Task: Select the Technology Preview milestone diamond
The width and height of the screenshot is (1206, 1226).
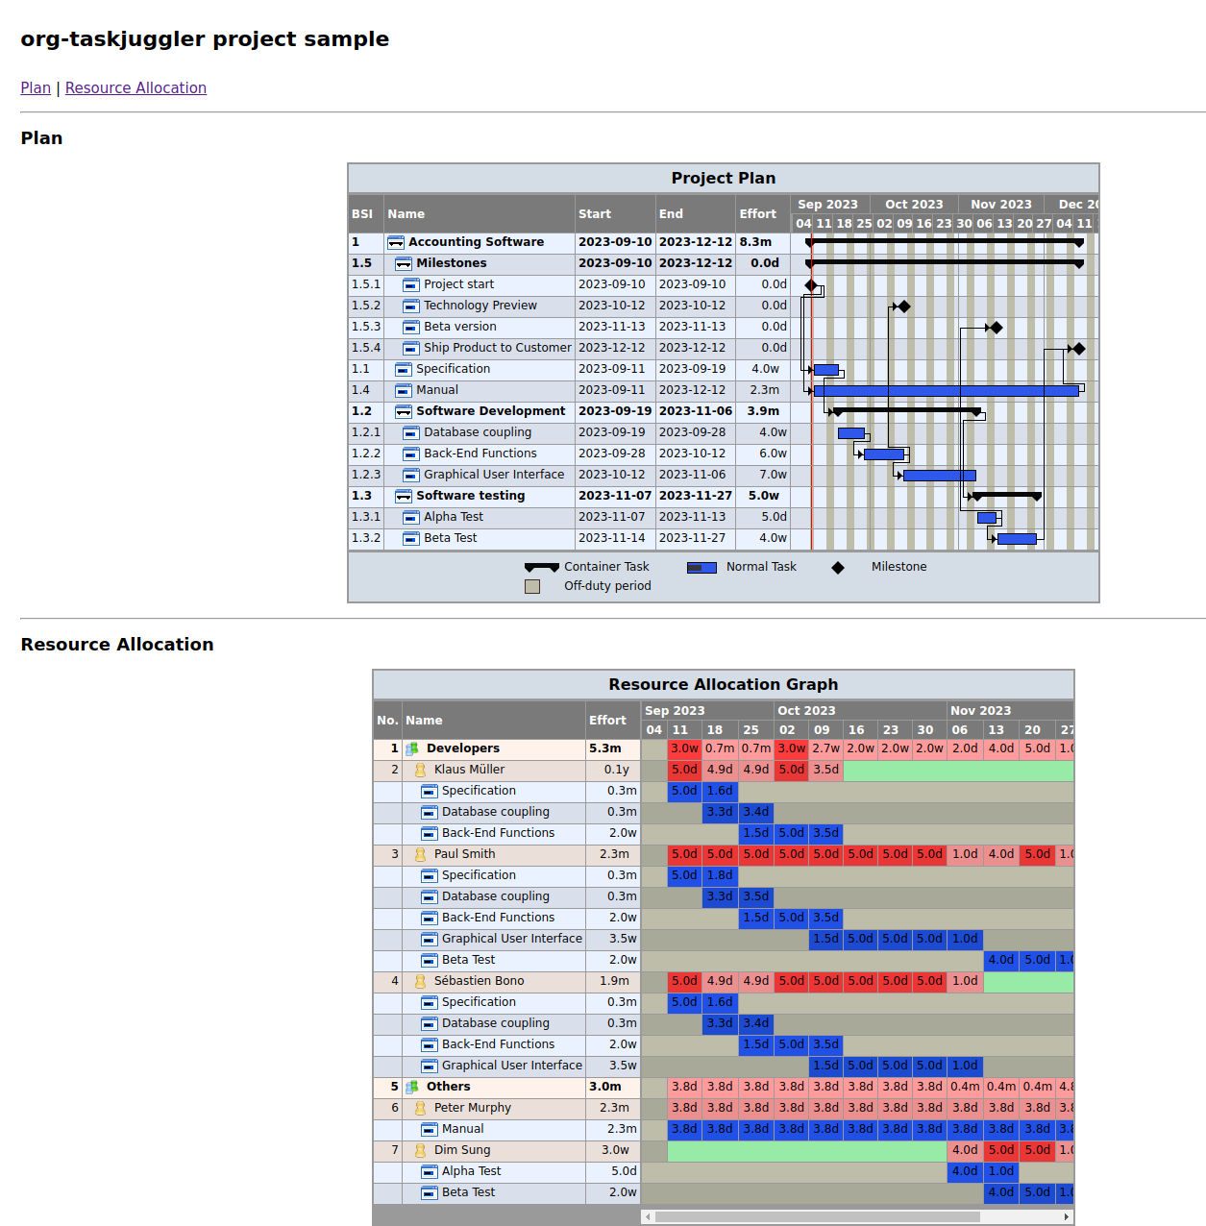Action: tap(904, 306)
